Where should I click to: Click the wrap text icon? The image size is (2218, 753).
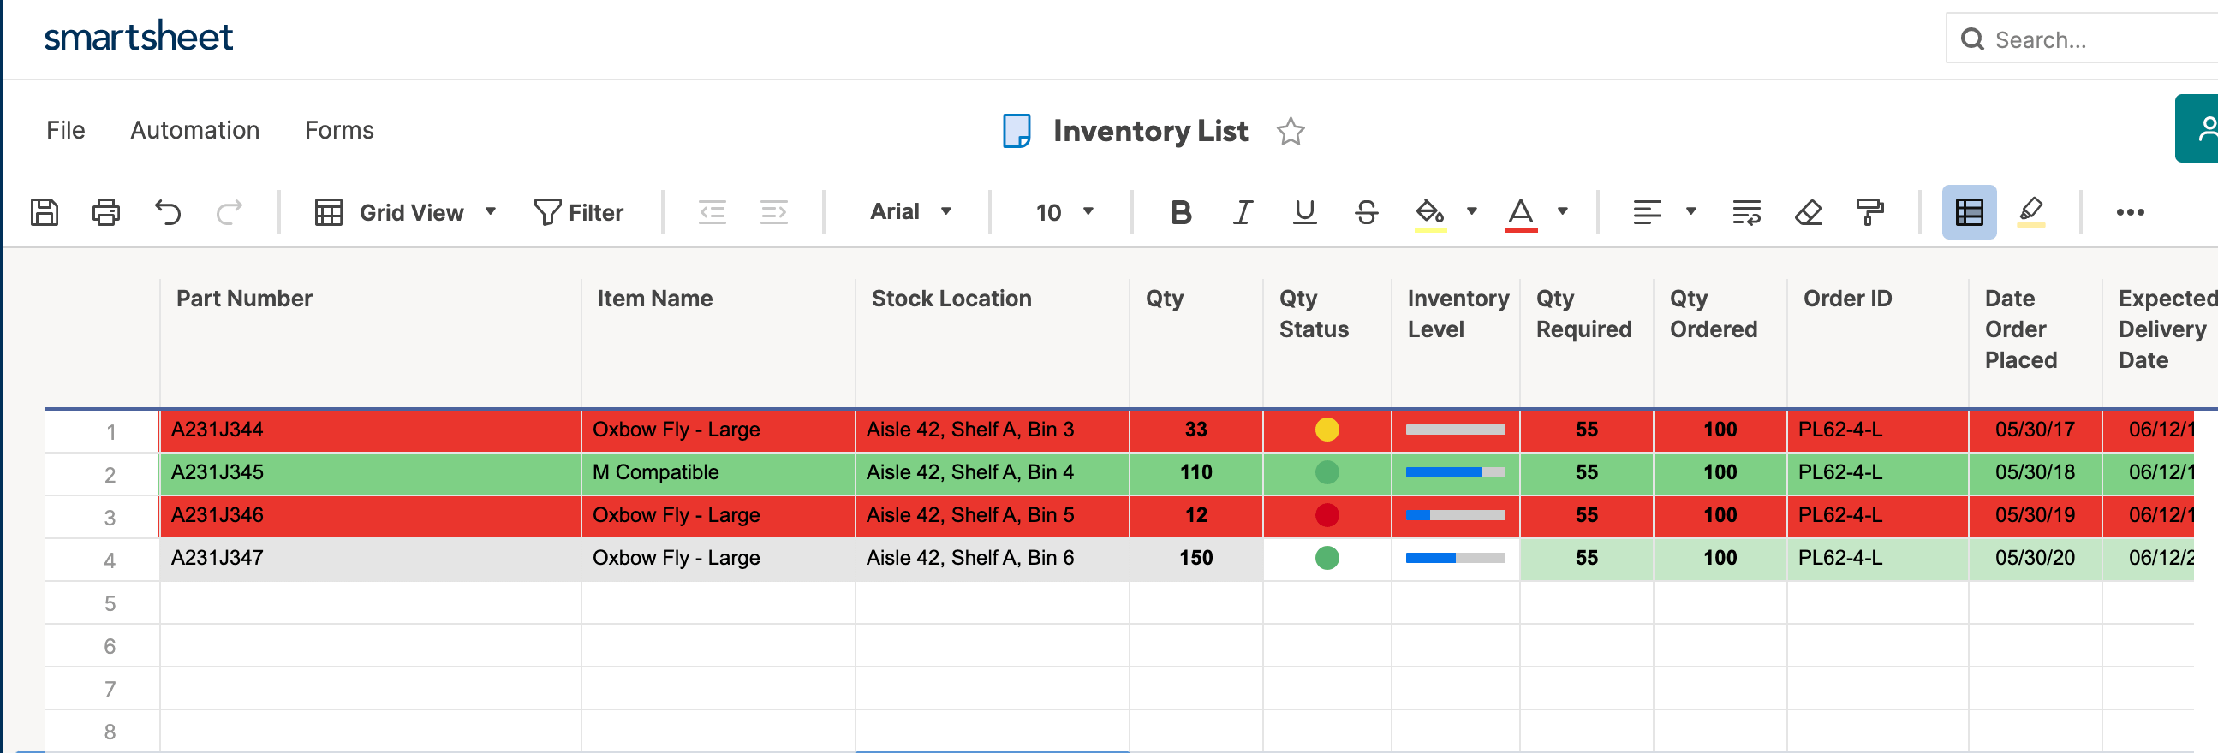[x=1745, y=211]
